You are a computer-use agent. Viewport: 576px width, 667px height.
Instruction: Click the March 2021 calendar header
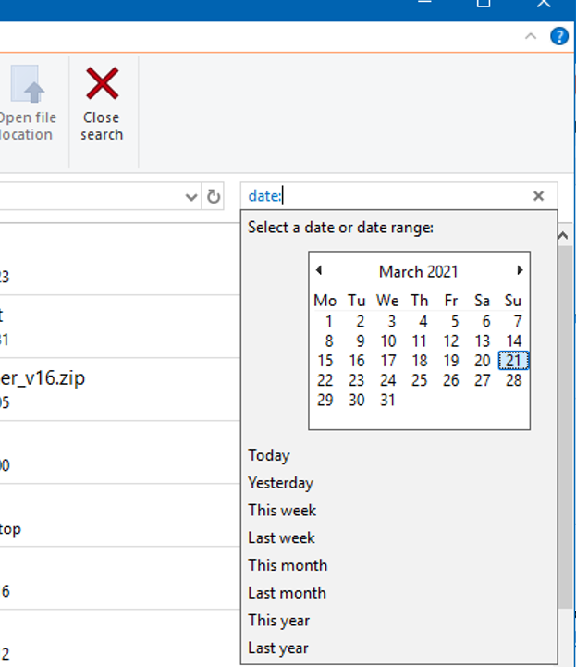[418, 272]
